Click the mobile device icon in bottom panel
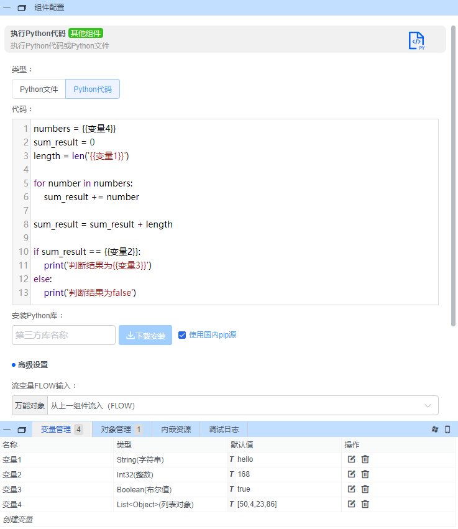This screenshot has height=529, width=458. (447, 430)
